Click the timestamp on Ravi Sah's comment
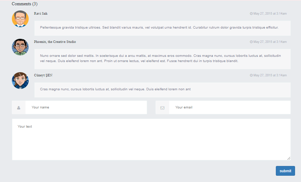Viewport: 301px width, 182px height. coord(270,14)
